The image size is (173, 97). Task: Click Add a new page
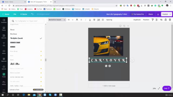coord(109,86)
